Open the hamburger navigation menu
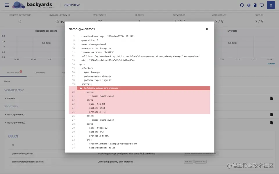 (7, 5)
